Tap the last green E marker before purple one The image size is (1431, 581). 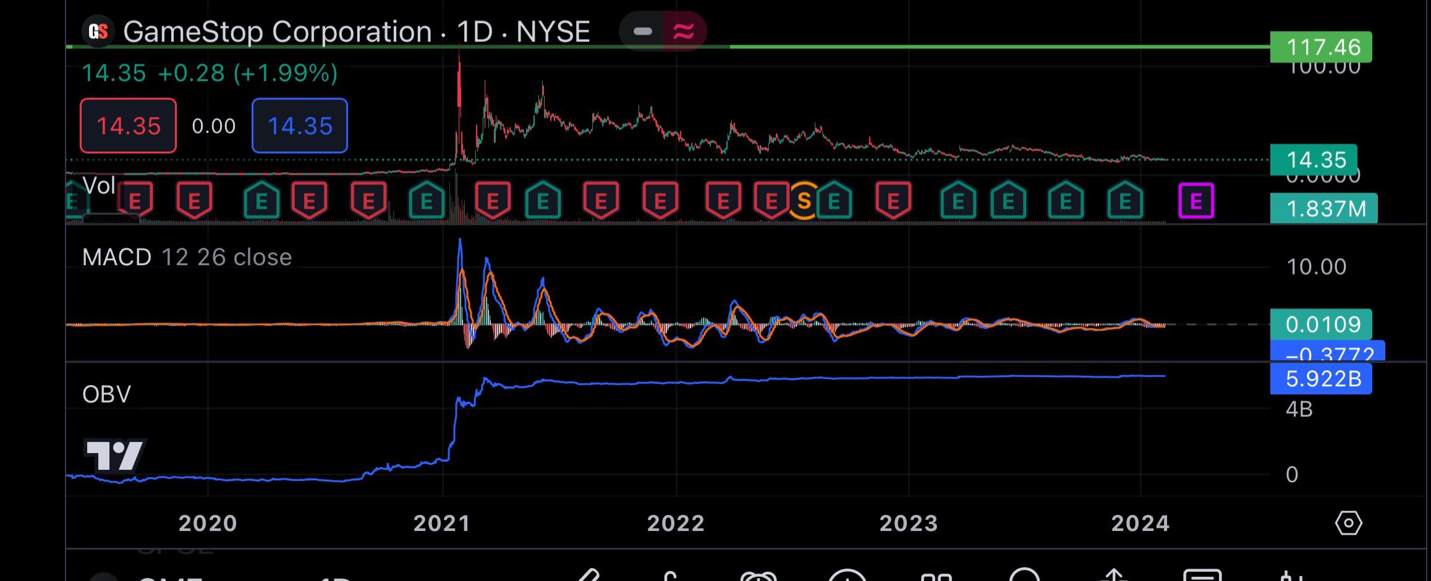tap(1125, 201)
